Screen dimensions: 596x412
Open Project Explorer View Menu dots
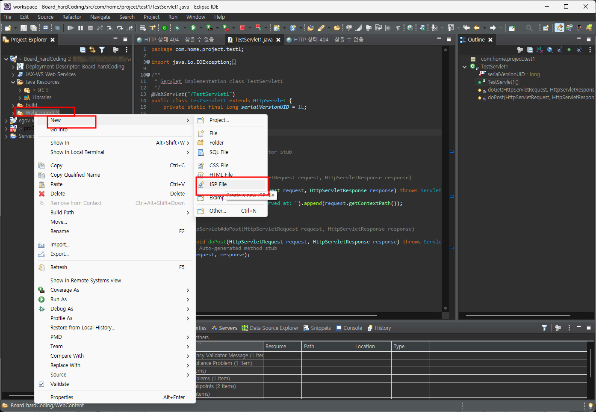(127, 50)
